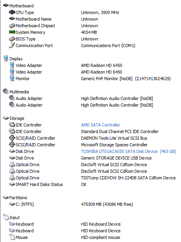Click the Generic STORAGE DEVICE USB Device value
Image resolution: width=181 pixels, height=242 pixels.
[116, 158]
